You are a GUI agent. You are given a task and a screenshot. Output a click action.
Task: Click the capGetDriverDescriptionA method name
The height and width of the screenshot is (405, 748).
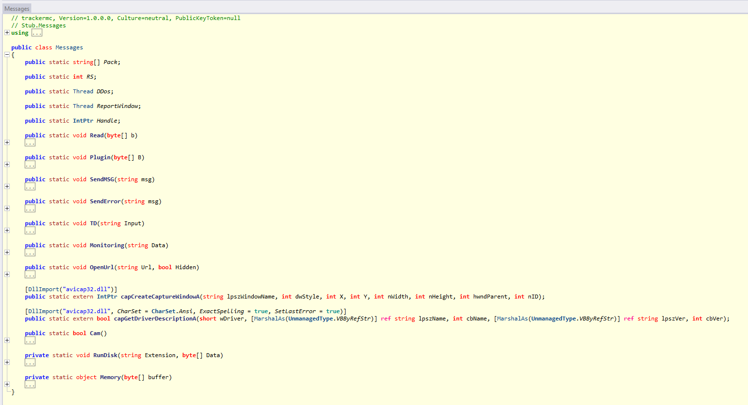tap(155, 319)
